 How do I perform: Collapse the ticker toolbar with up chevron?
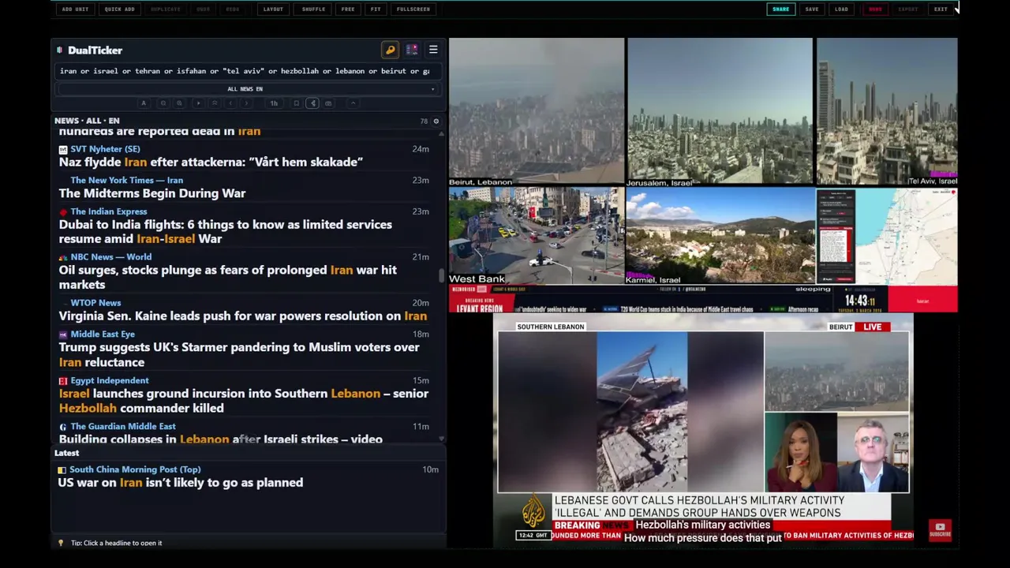353,103
